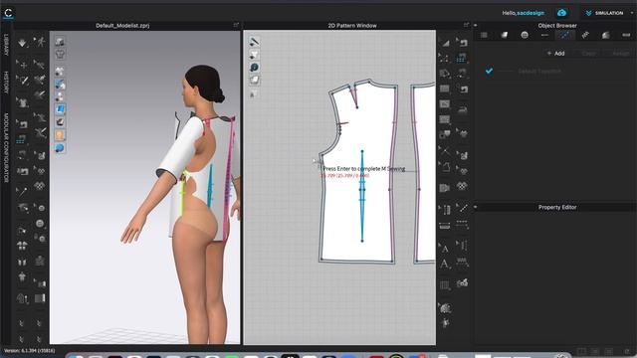This screenshot has height=358, width=637.
Task: Click the blue cloud icon next to username
Action: pyautogui.click(x=561, y=13)
